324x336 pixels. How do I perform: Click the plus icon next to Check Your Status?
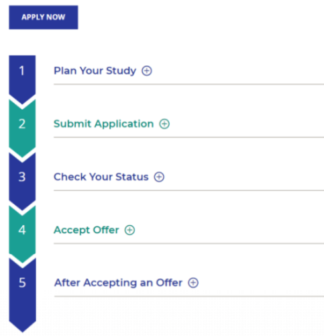pyautogui.click(x=159, y=177)
